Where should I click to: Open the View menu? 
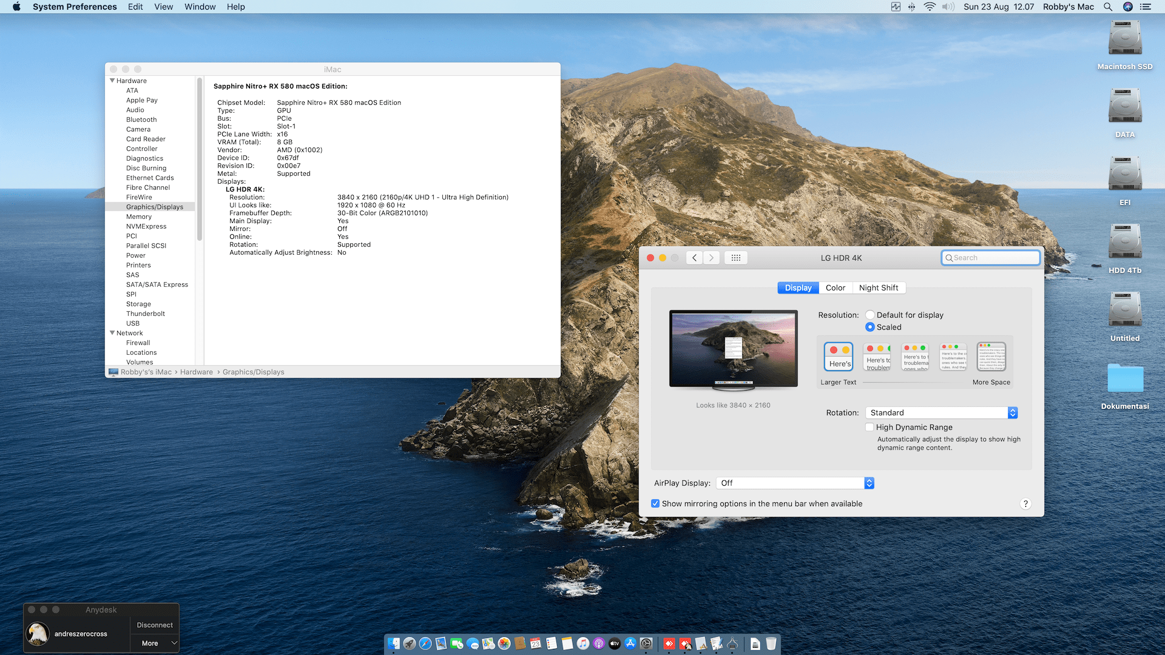163,7
